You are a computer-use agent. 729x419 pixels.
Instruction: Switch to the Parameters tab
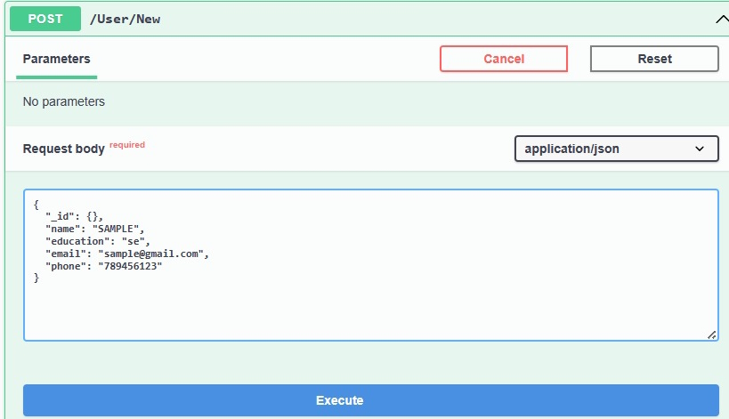point(56,59)
